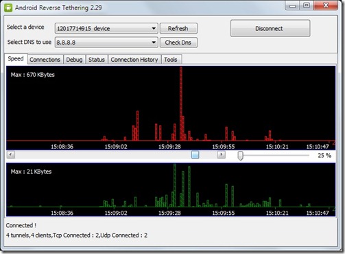This screenshot has height=254, width=345.
Task: Click the horizontal scrollbar thumb
Action: 195,155
